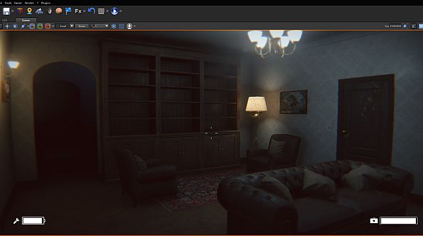Click the white download arrow icon
This screenshot has width=423, height=236.
pos(129,26)
